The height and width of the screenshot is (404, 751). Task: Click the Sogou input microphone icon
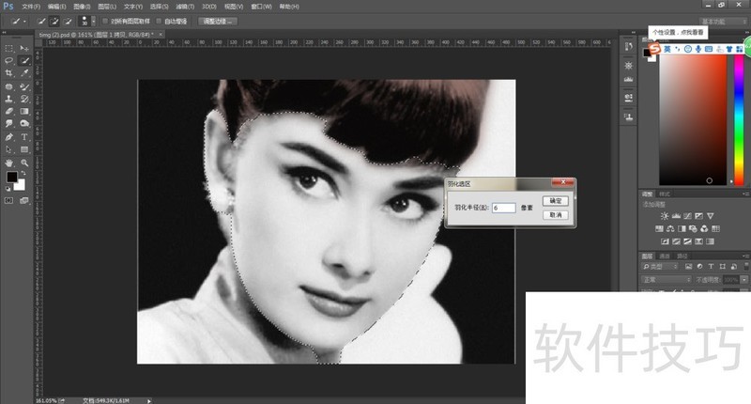pos(698,49)
